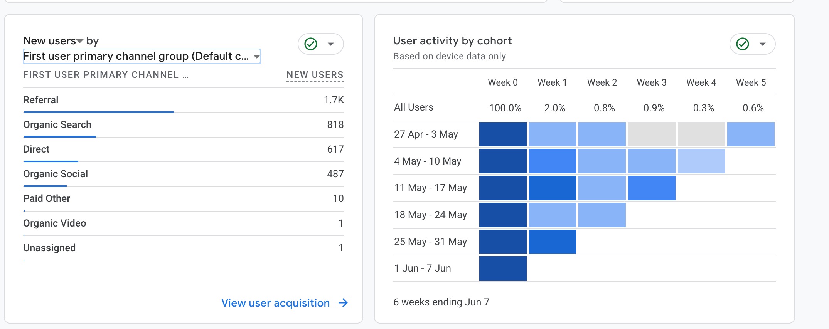Click Week 4 cell for 4 May - 10 May
829x329 pixels.
pos(701,161)
